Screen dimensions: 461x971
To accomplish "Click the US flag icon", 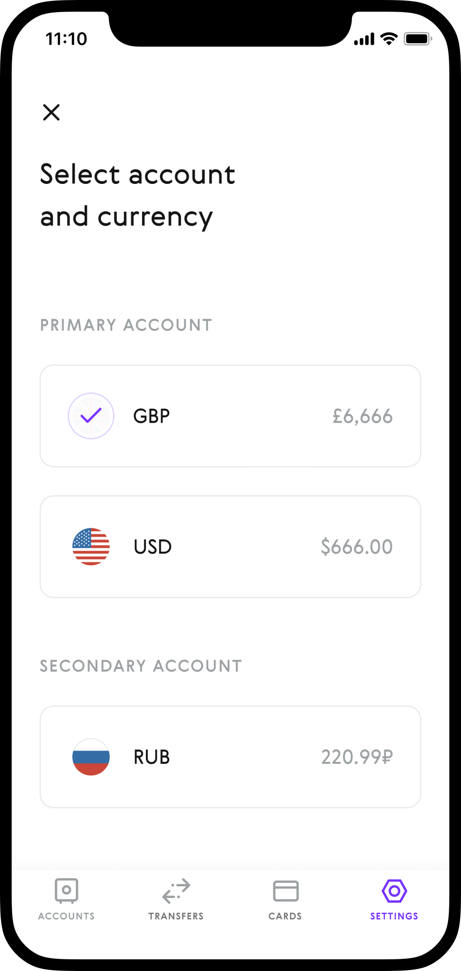I will pos(91,547).
